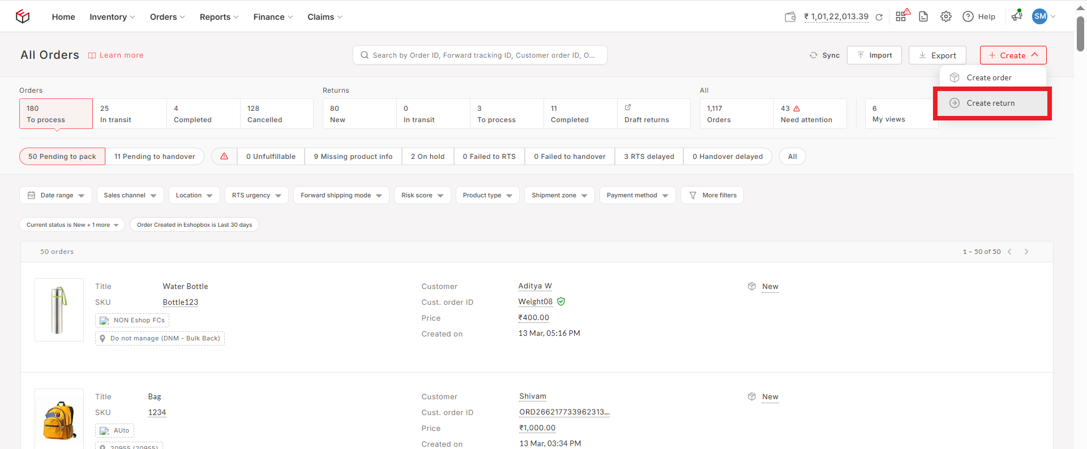Viewport: 1087px width, 449px height.
Task: Toggle the All status filter pill
Action: click(792, 157)
